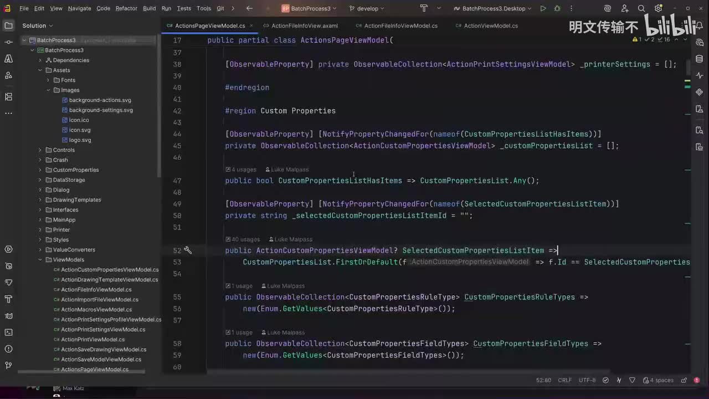Open the Git tool window icon

click(x=8, y=366)
